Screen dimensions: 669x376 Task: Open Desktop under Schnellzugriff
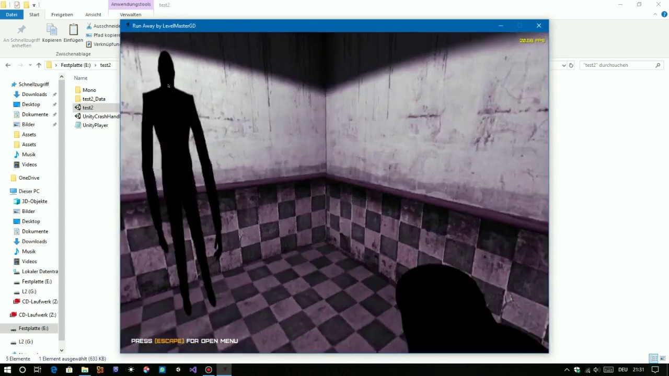pyautogui.click(x=31, y=104)
